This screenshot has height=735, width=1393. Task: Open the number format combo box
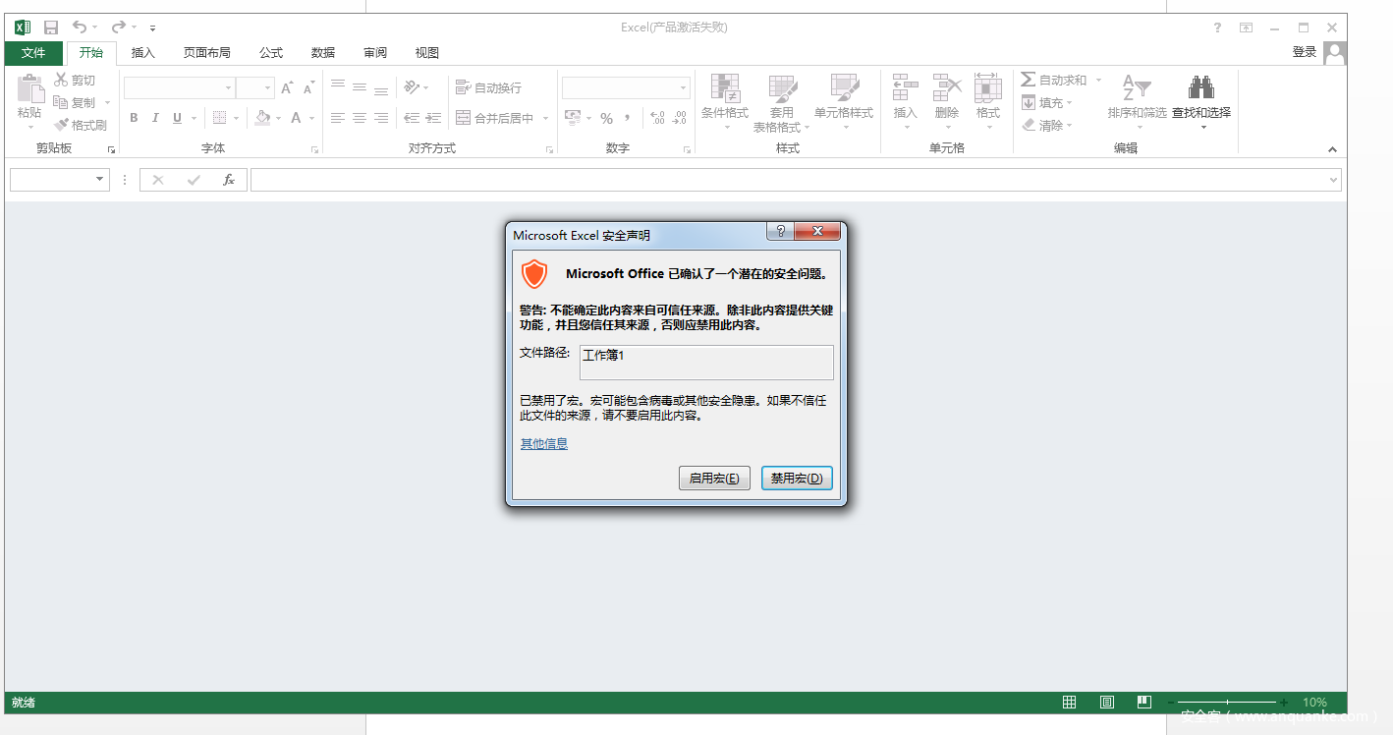626,88
